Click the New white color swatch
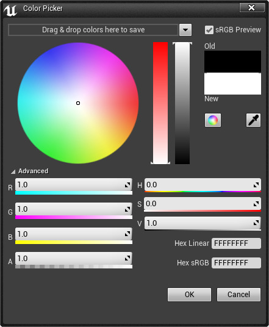This screenshot has width=269, height=327. [x=232, y=84]
